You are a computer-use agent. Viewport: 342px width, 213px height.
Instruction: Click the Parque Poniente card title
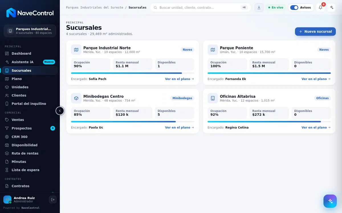click(x=237, y=48)
